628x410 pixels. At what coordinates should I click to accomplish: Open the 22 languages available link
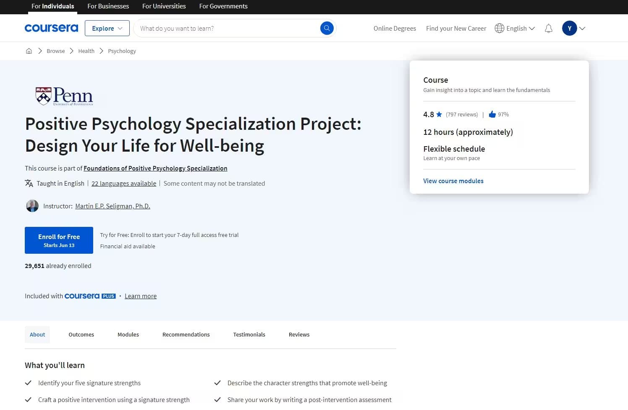tap(124, 183)
